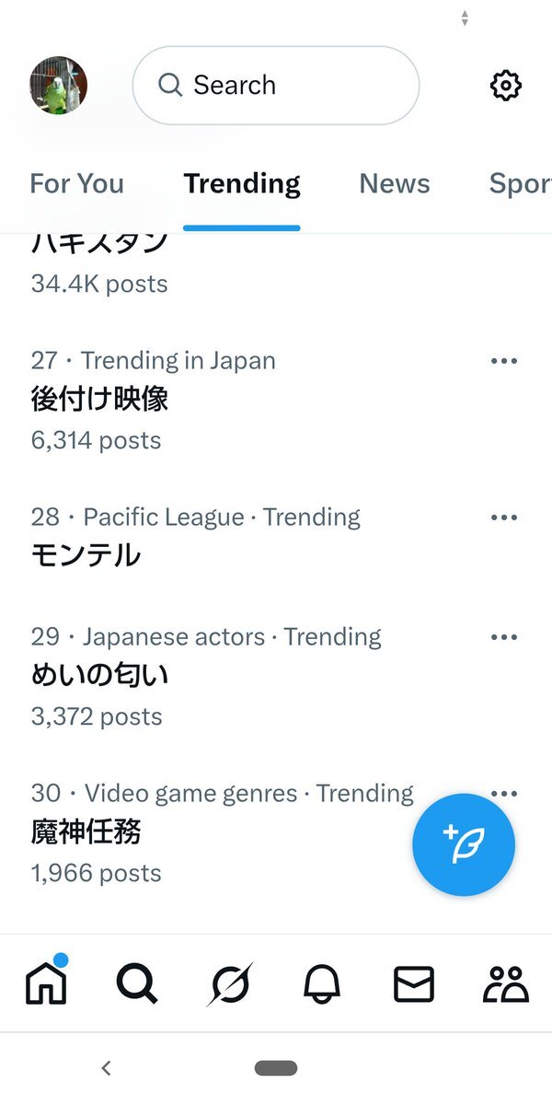Tap the Search magnifier in bottom navigation

point(137,983)
